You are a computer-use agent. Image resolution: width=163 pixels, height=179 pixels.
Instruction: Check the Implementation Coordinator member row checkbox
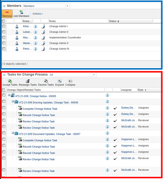click(4, 37)
